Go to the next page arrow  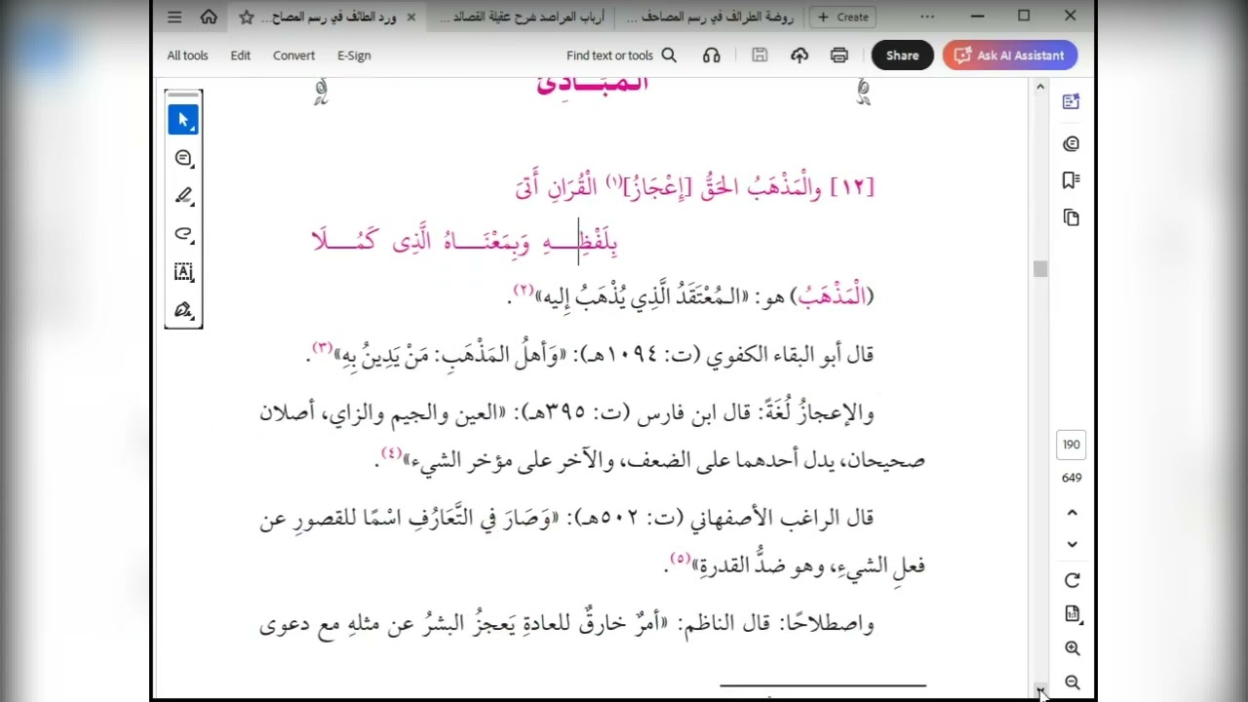[x=1072, y=544]
